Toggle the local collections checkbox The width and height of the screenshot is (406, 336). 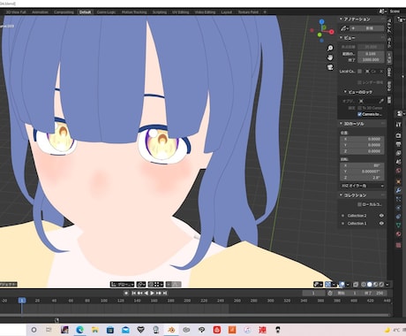(359, 204)
